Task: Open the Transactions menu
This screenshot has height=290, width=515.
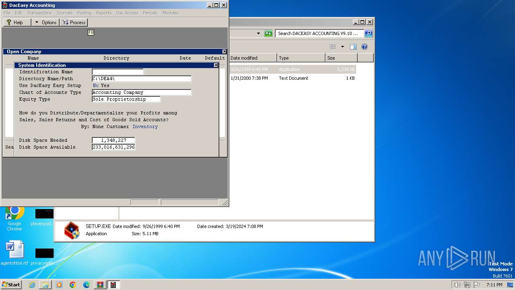Action: 39,13
